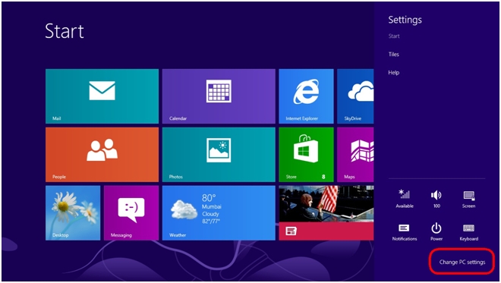Screen dimensions: 501x283
Task: Open the Power options menu
Action: [436, 231]
